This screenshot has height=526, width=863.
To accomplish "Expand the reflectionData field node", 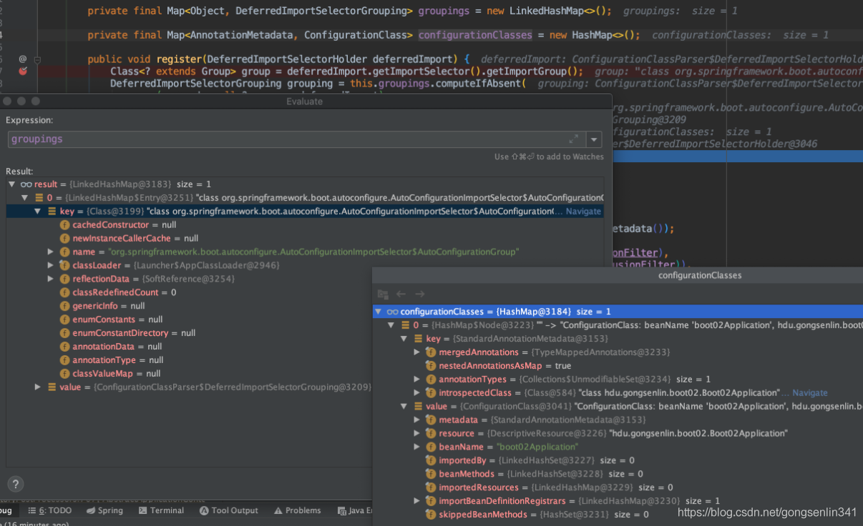I will point(51,279).
